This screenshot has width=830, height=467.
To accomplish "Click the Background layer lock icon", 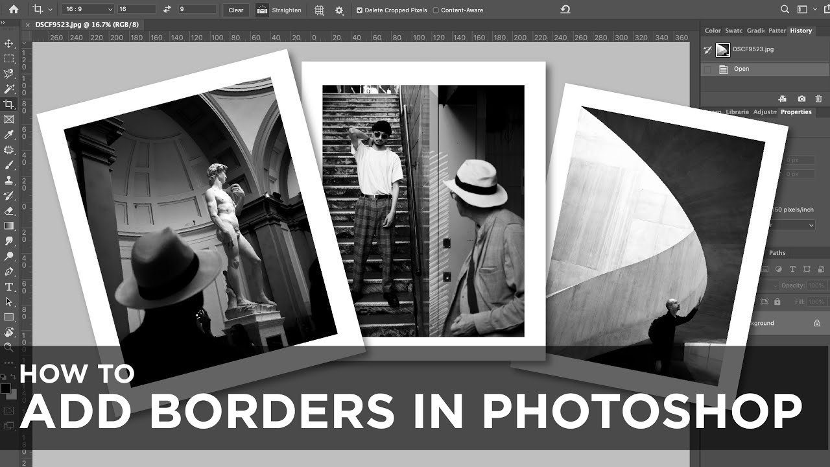I will pyautogui.click(x=817, y=323).
